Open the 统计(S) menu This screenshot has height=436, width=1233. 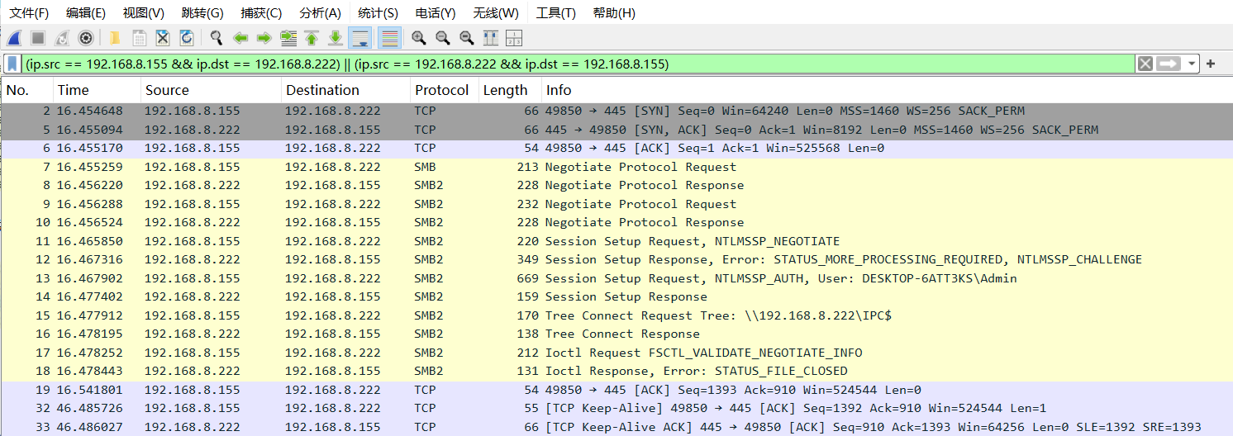pyautogui.click(x=378, y=13)
